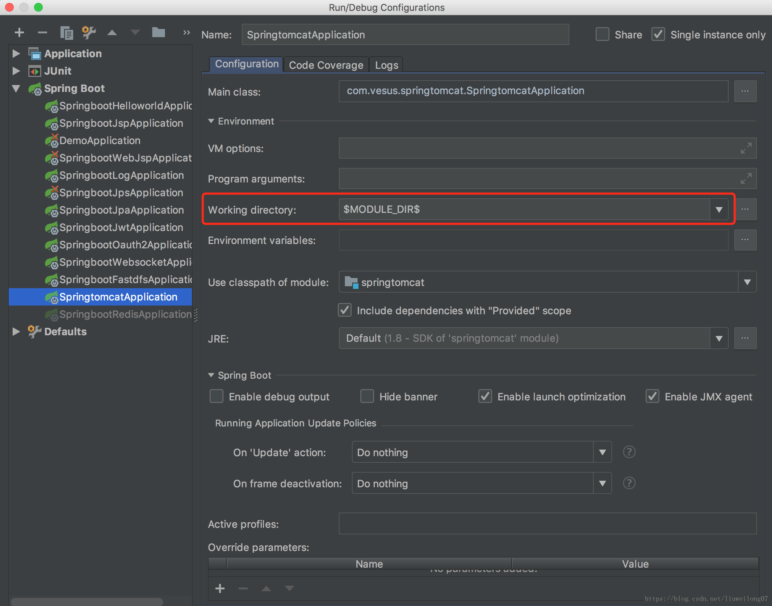Collapse the Spring Boot tree node
Screen dimensions: 772x606
16,88
